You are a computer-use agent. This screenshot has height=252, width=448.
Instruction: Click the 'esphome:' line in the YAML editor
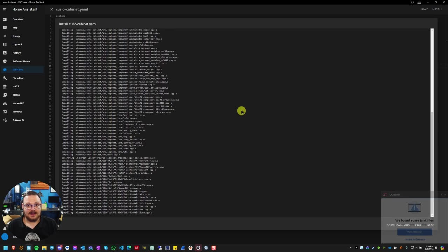[61, 16]
